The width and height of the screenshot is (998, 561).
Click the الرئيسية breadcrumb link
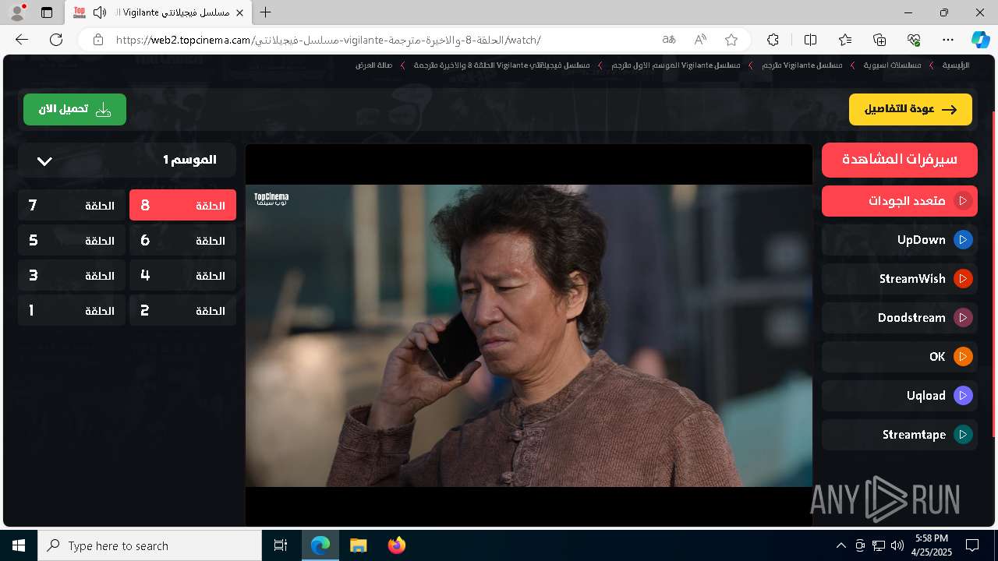[956, 65]
